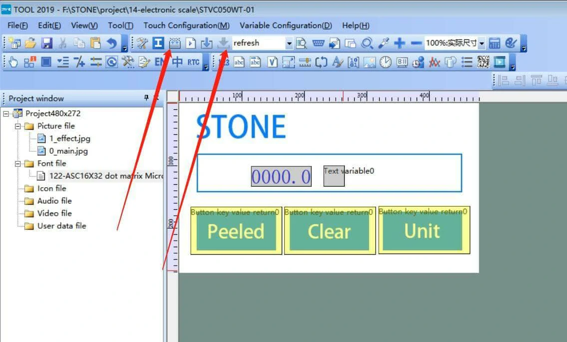Image resolution: width=567 pixels, height=342 pixels.
Task: Click the solid blue square icon
Action: [x=46, y=62]
